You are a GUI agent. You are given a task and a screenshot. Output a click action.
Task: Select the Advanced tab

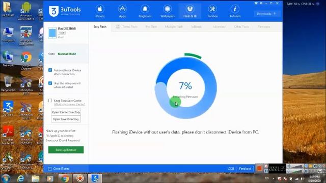219,26
